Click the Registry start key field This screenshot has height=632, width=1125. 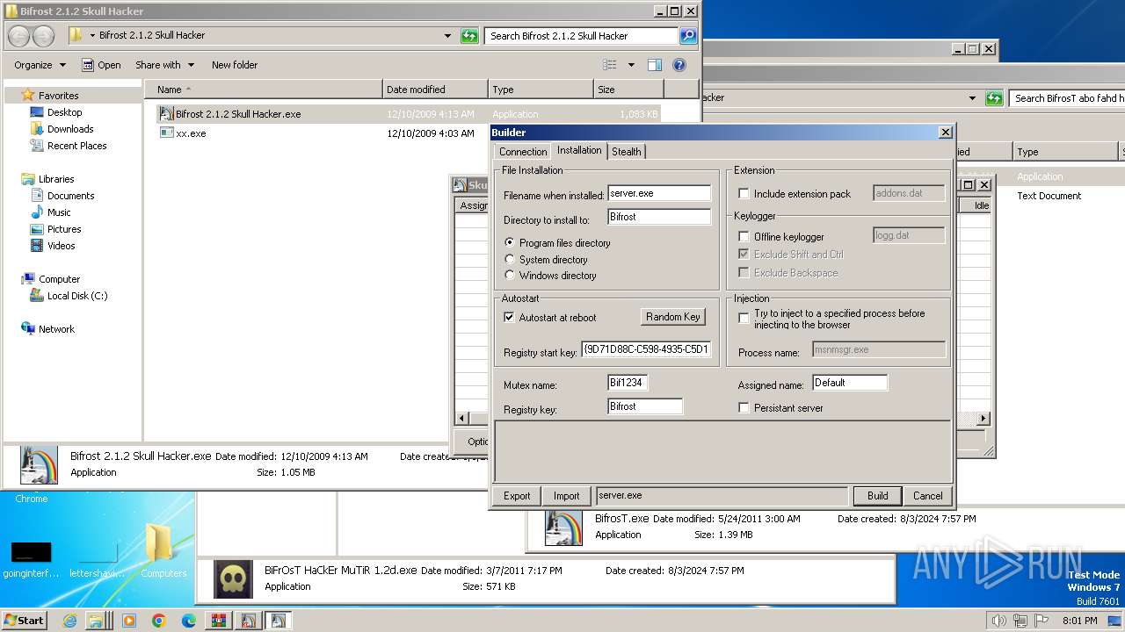(x=646, y=350)
